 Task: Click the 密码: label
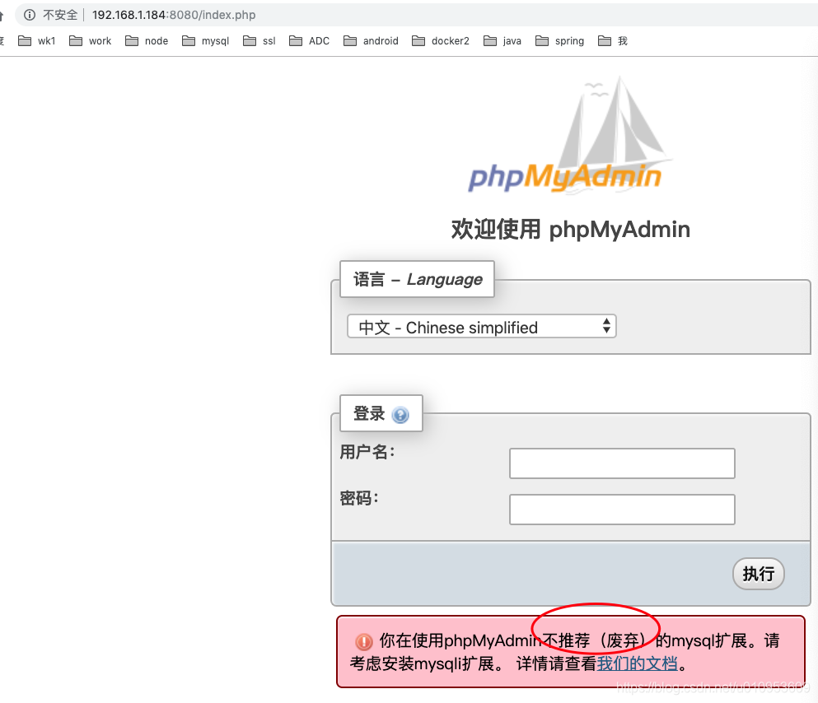click(x=359, y=498)
